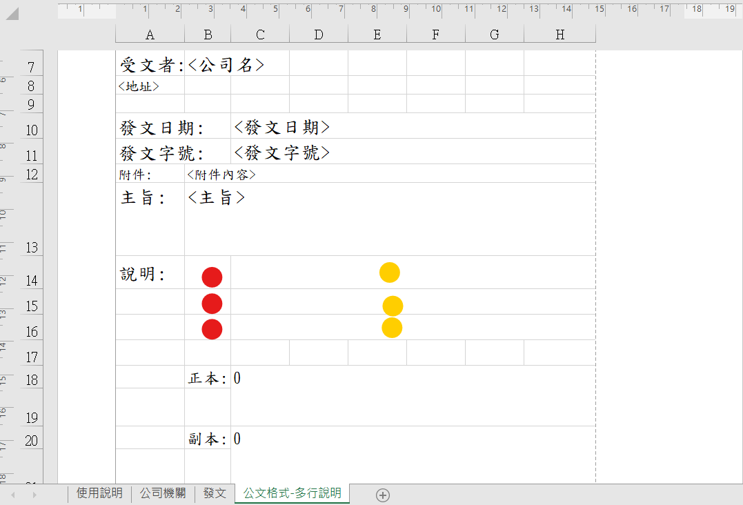The height and width of the screenshot is (505, 743).
Task: Select row 14 header
Action: [31, 273]
